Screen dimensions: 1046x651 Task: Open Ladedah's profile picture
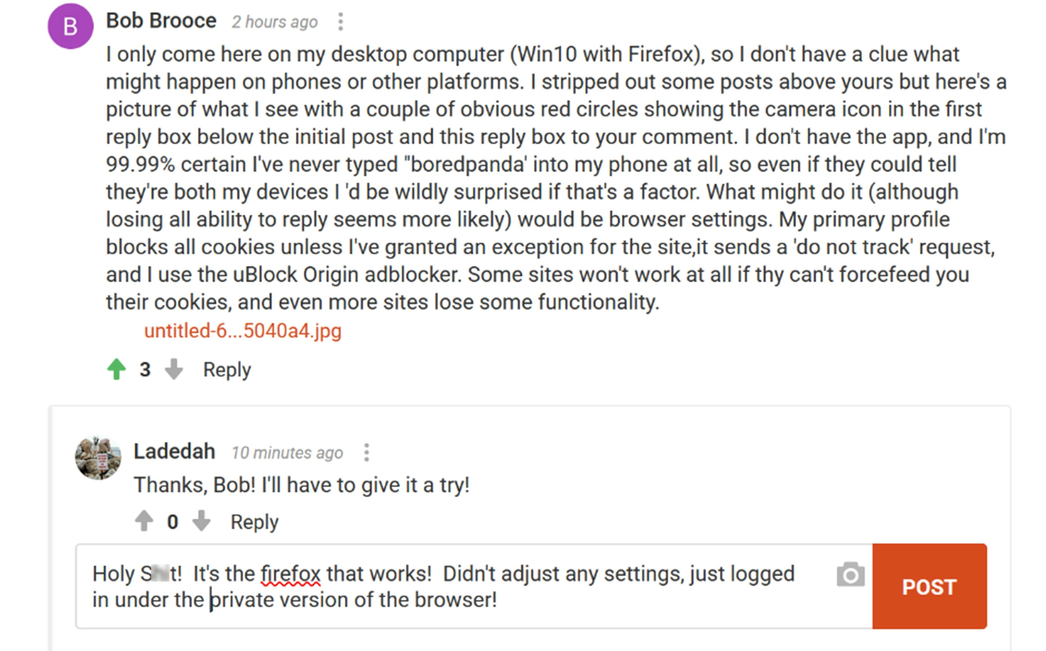coord(98,458)
